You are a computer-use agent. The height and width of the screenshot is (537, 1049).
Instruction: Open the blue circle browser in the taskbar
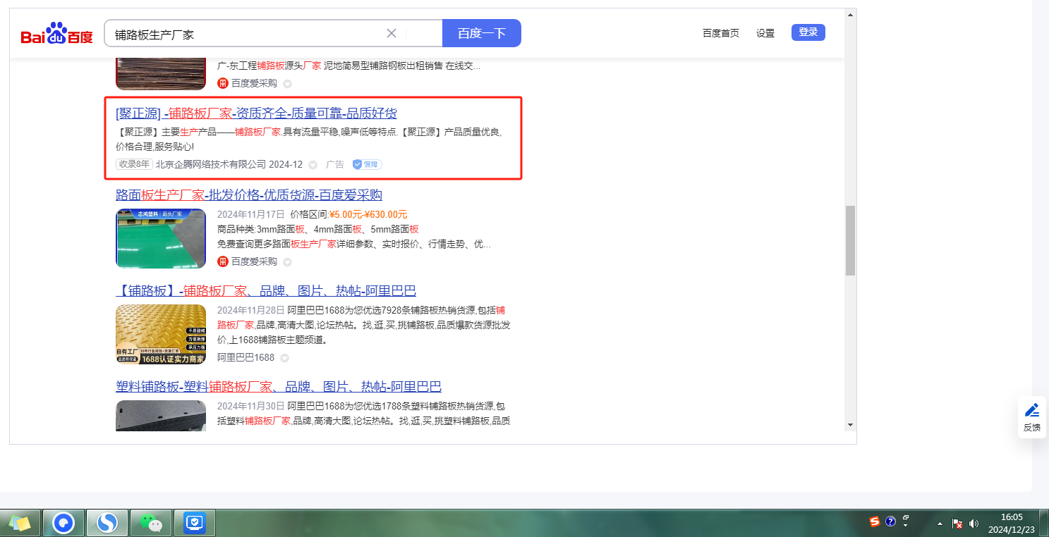tap(63, 523)
